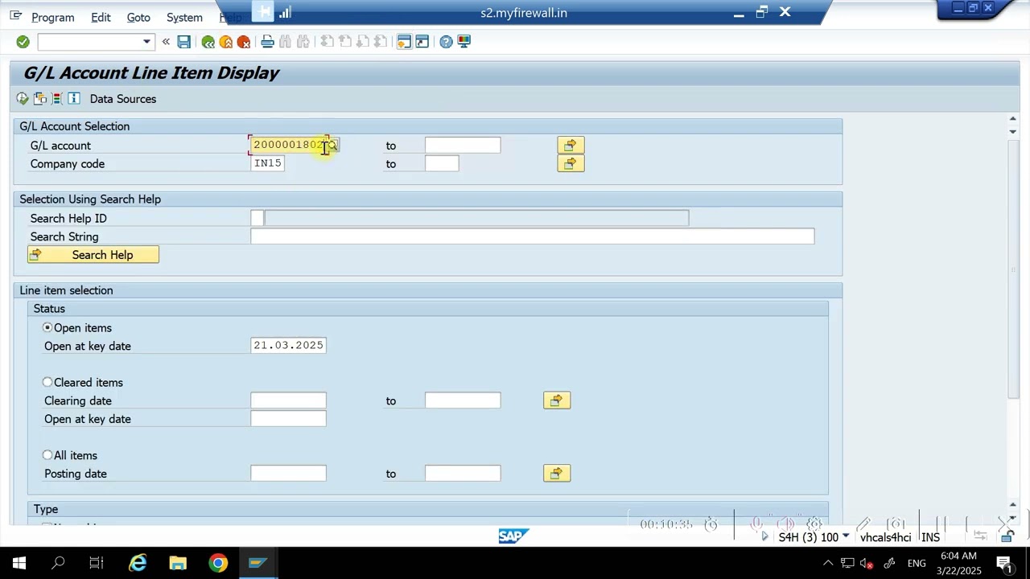Click the First Page icon
This screenshot has height=579, width=1030.
(x=327, y=42)
